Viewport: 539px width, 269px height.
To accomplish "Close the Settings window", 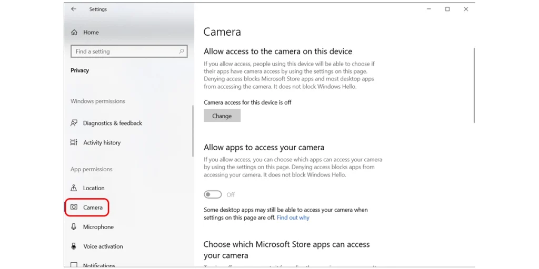I will click(466, 9).
